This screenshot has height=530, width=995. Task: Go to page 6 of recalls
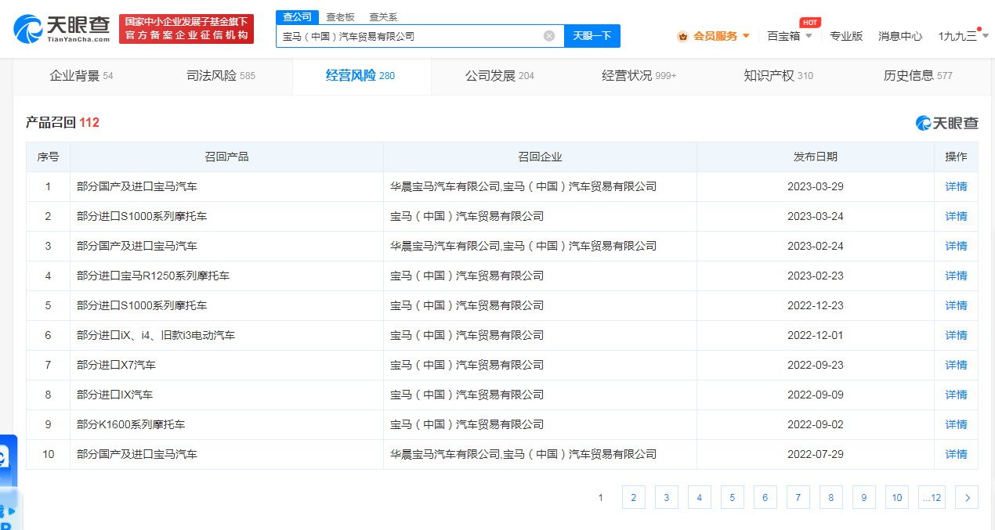pyautogui.click(x=765, y=497)
